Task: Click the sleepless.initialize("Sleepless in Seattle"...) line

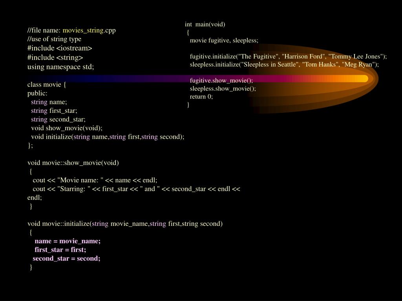Action: pos(284,65)
